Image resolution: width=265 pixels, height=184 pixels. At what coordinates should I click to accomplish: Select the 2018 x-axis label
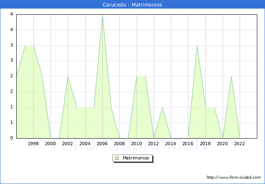pos(205,144)
